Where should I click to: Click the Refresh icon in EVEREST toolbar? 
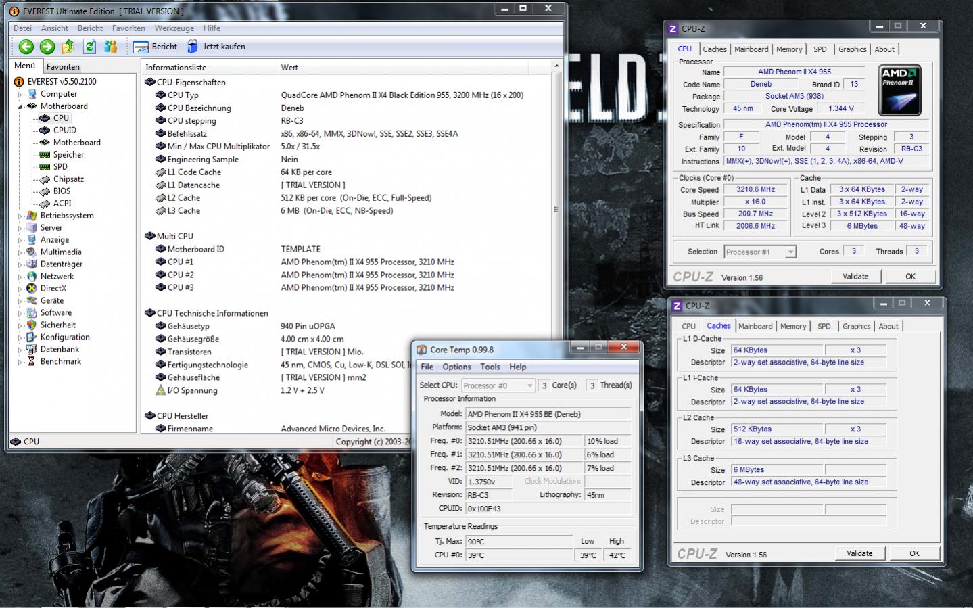pyautogui.click(x=89, y=47)
